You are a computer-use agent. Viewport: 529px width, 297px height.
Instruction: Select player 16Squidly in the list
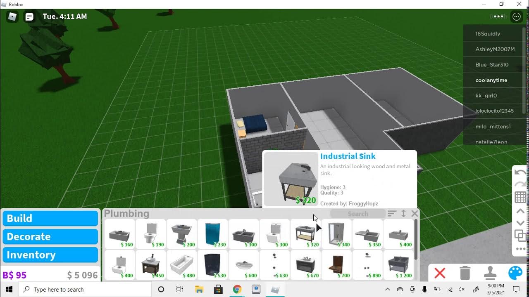click(493, 34)
